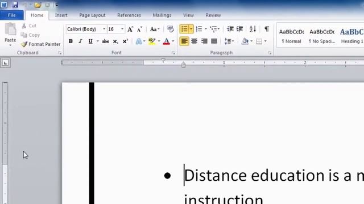Open the Clipboard dialog launcher

click(60, 53)
